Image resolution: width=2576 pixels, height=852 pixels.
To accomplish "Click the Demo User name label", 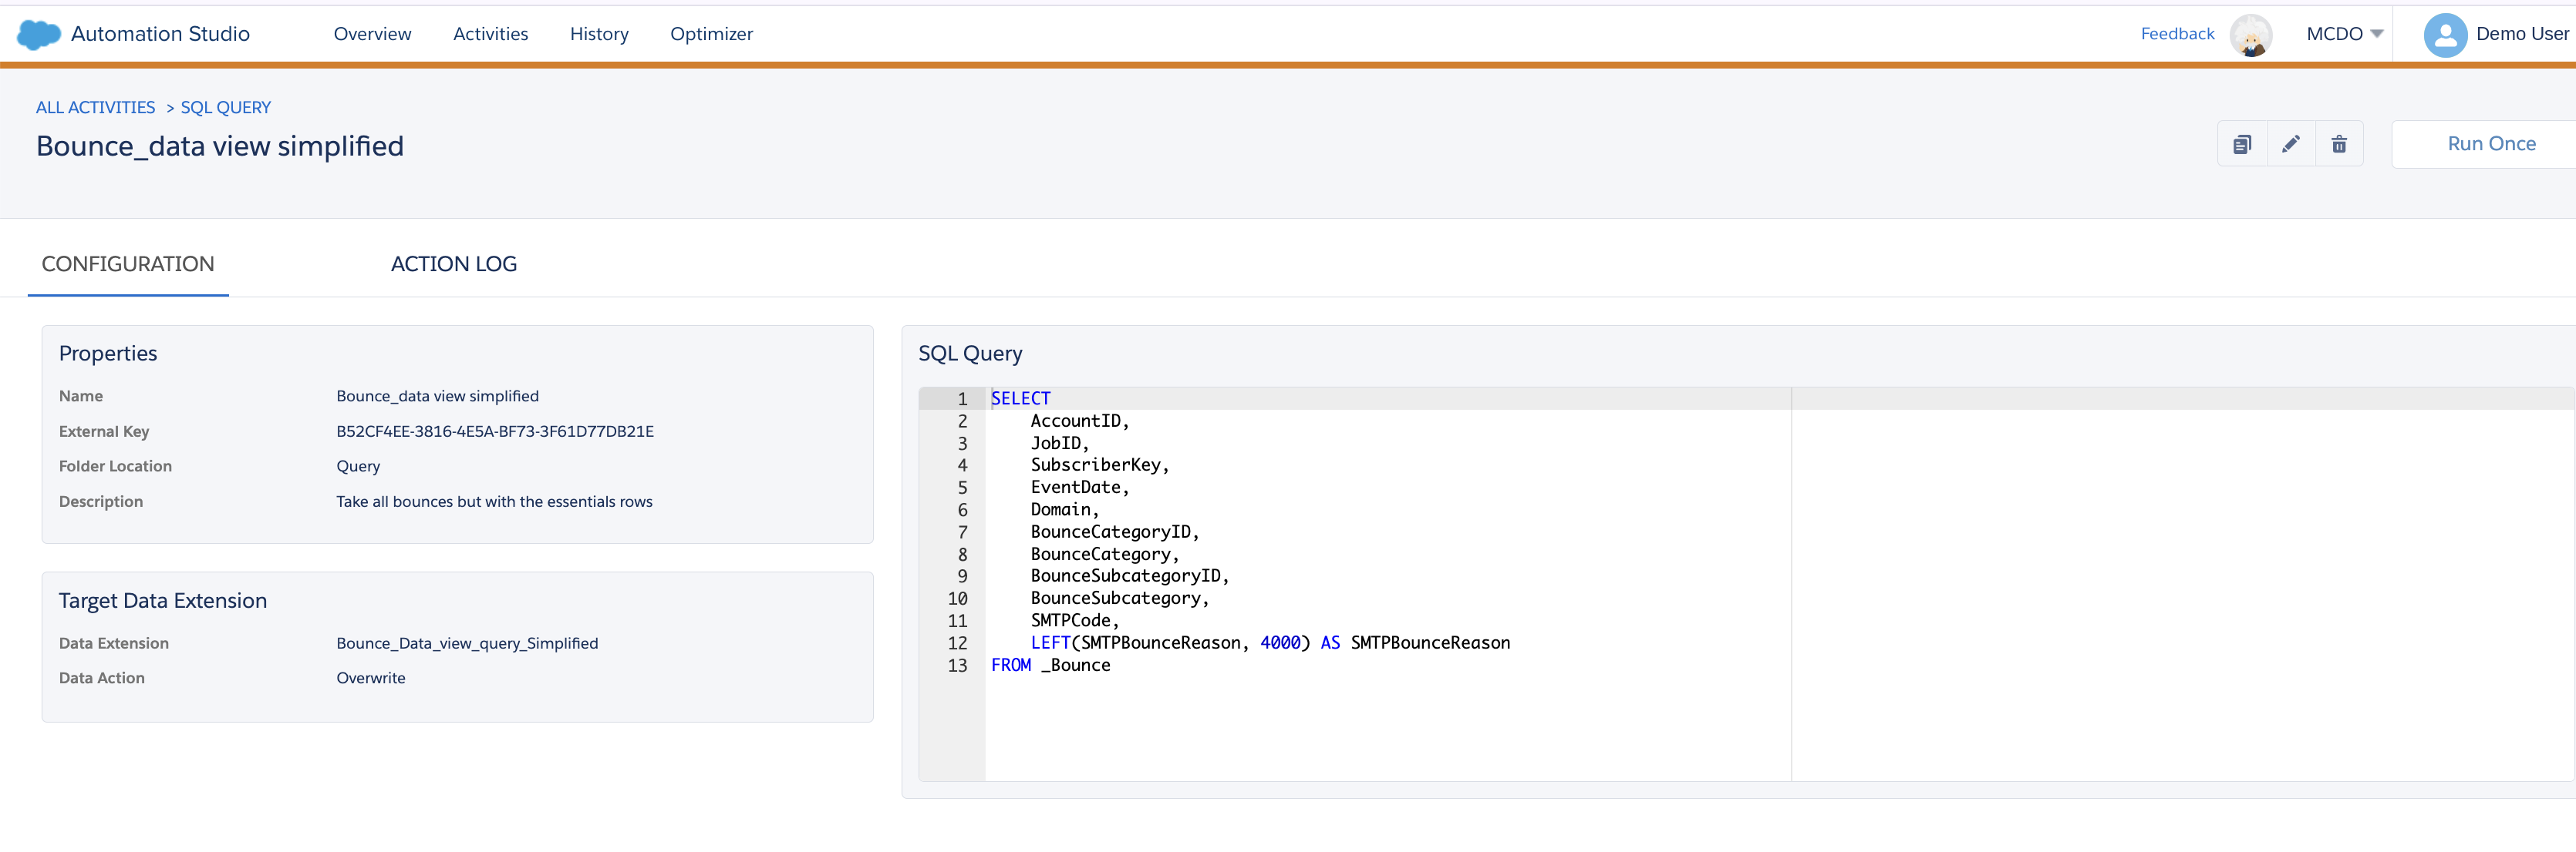I will 2522,34.
